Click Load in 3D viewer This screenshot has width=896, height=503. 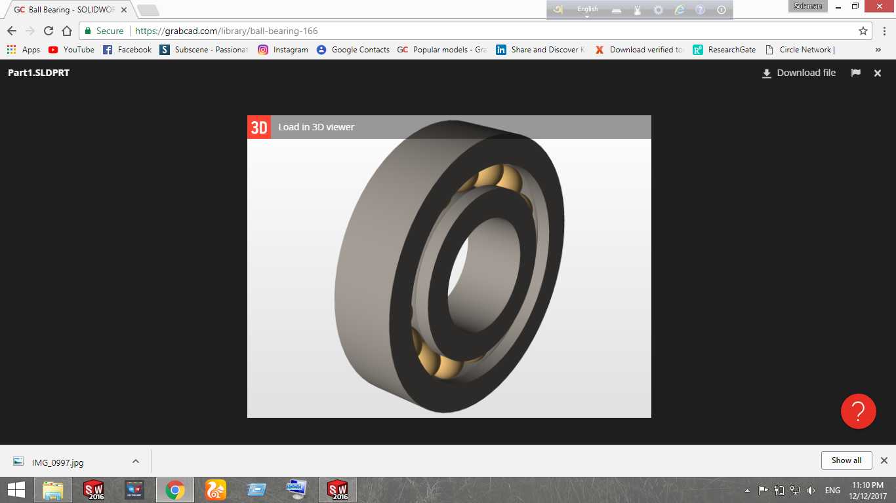(x=316, y=127)
